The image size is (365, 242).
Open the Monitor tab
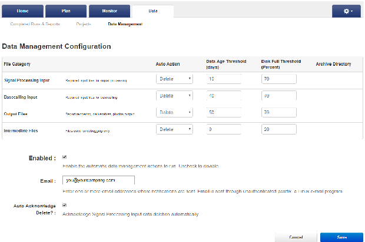(x=109, y=11)
